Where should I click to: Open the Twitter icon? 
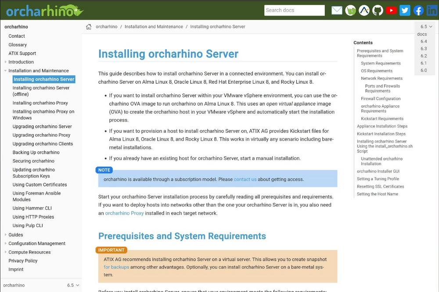[405, 11]
